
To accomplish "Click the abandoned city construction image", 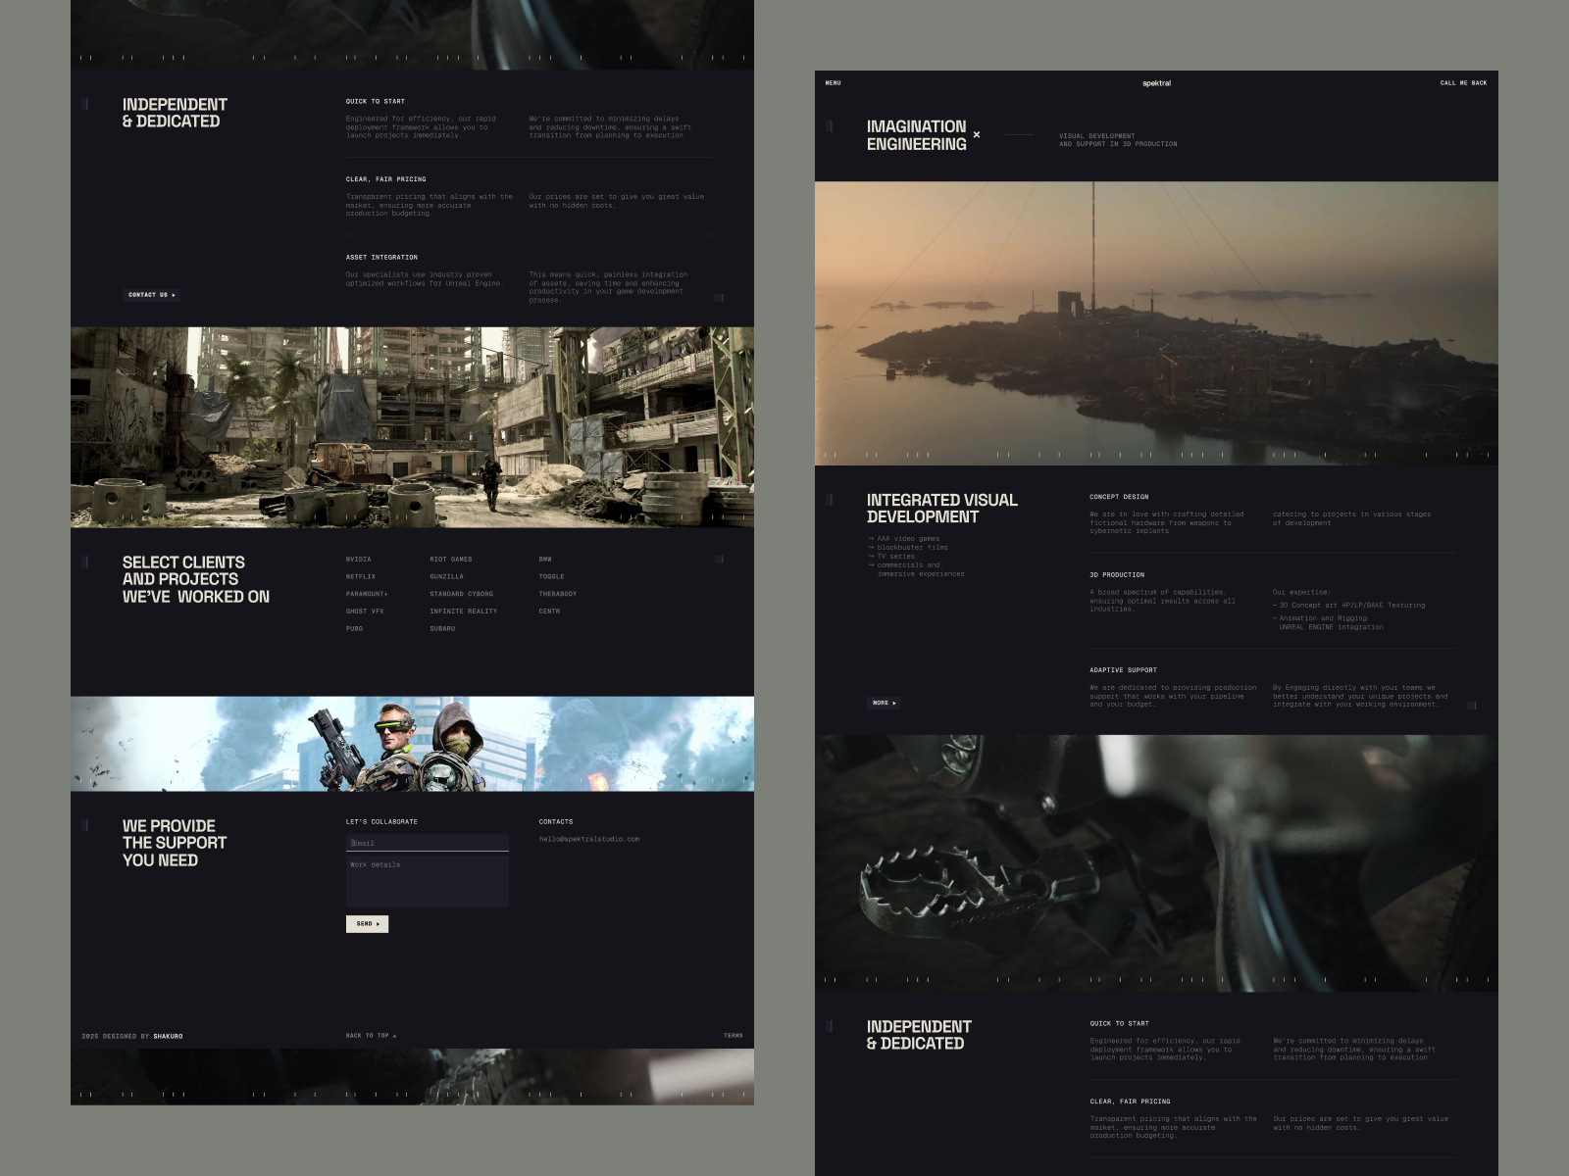I will 412,427.
